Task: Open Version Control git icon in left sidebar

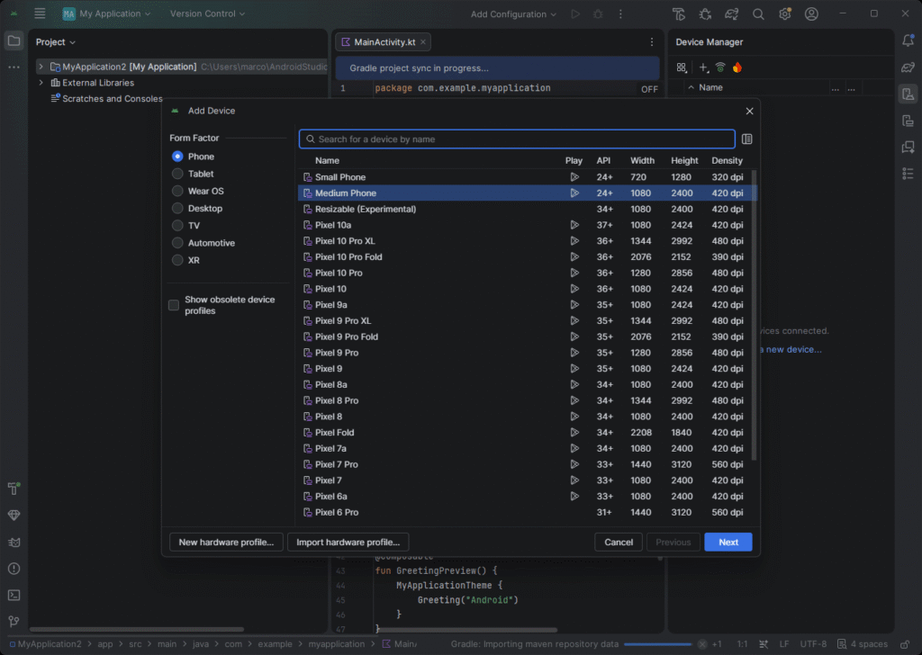Action: [14, 621]
